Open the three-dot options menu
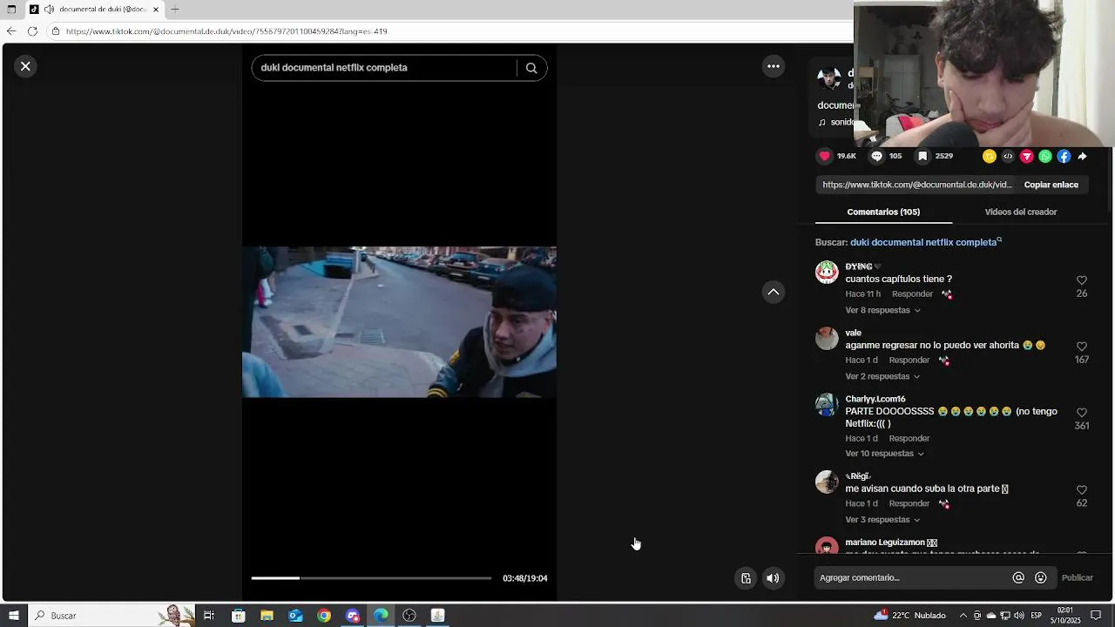The width and height of the screenshot is (1115, 627). click(x=774, y=66)
